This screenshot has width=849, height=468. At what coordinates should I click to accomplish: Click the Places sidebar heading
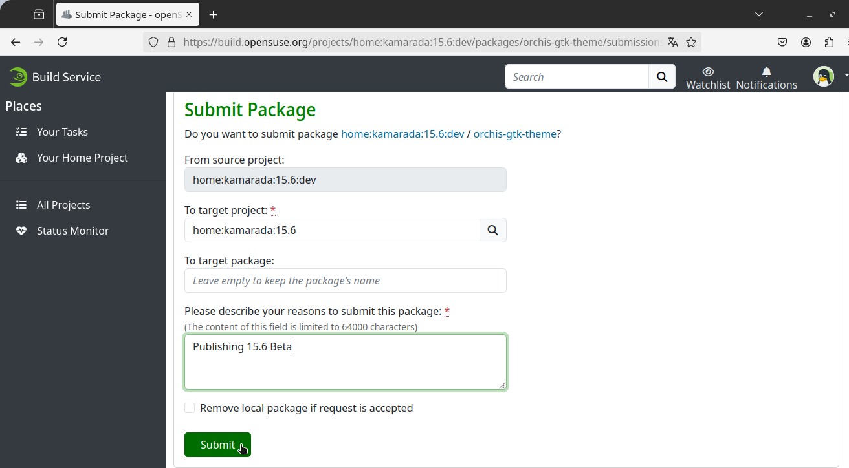(24, 106)
